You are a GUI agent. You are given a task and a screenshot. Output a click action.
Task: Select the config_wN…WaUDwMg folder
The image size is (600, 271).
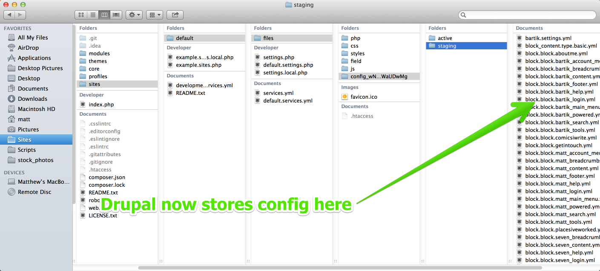point(379,76)
